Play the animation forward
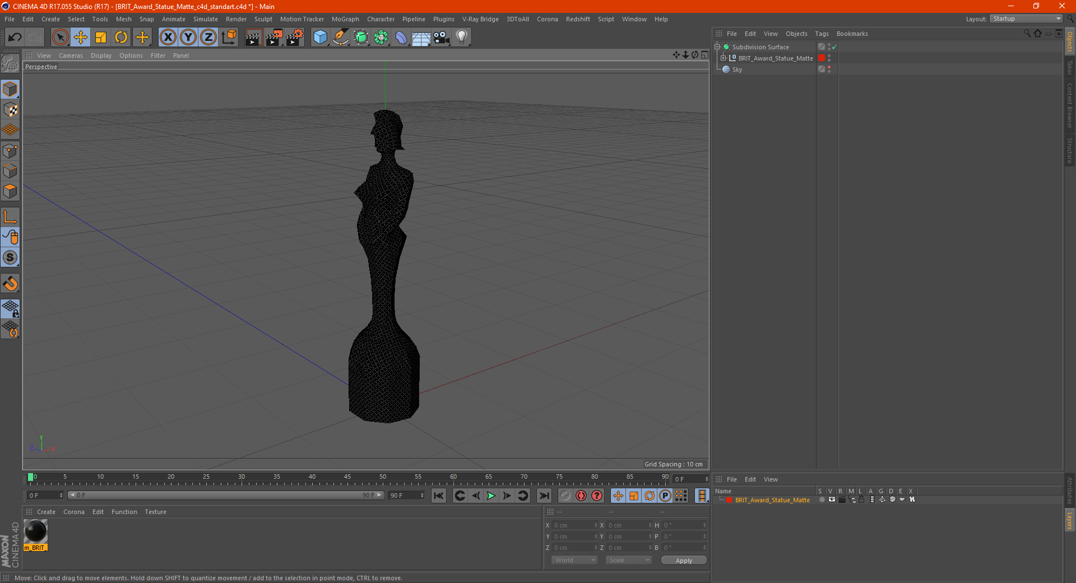Screen dimensions: 1076x583 [491, 496]
